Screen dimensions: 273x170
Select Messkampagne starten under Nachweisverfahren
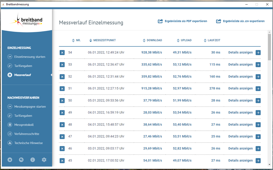(x=30, y=107)
